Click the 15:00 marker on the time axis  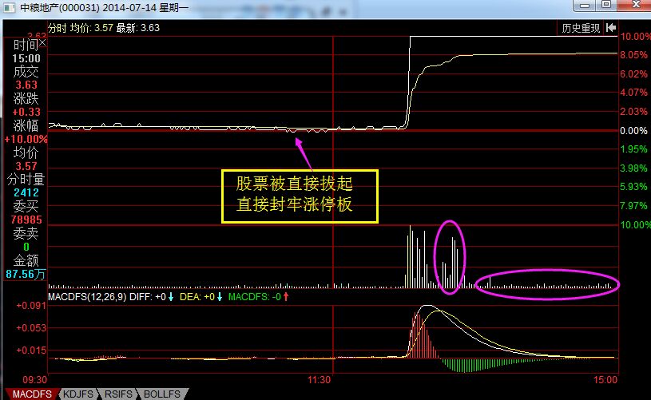(605, 379)
